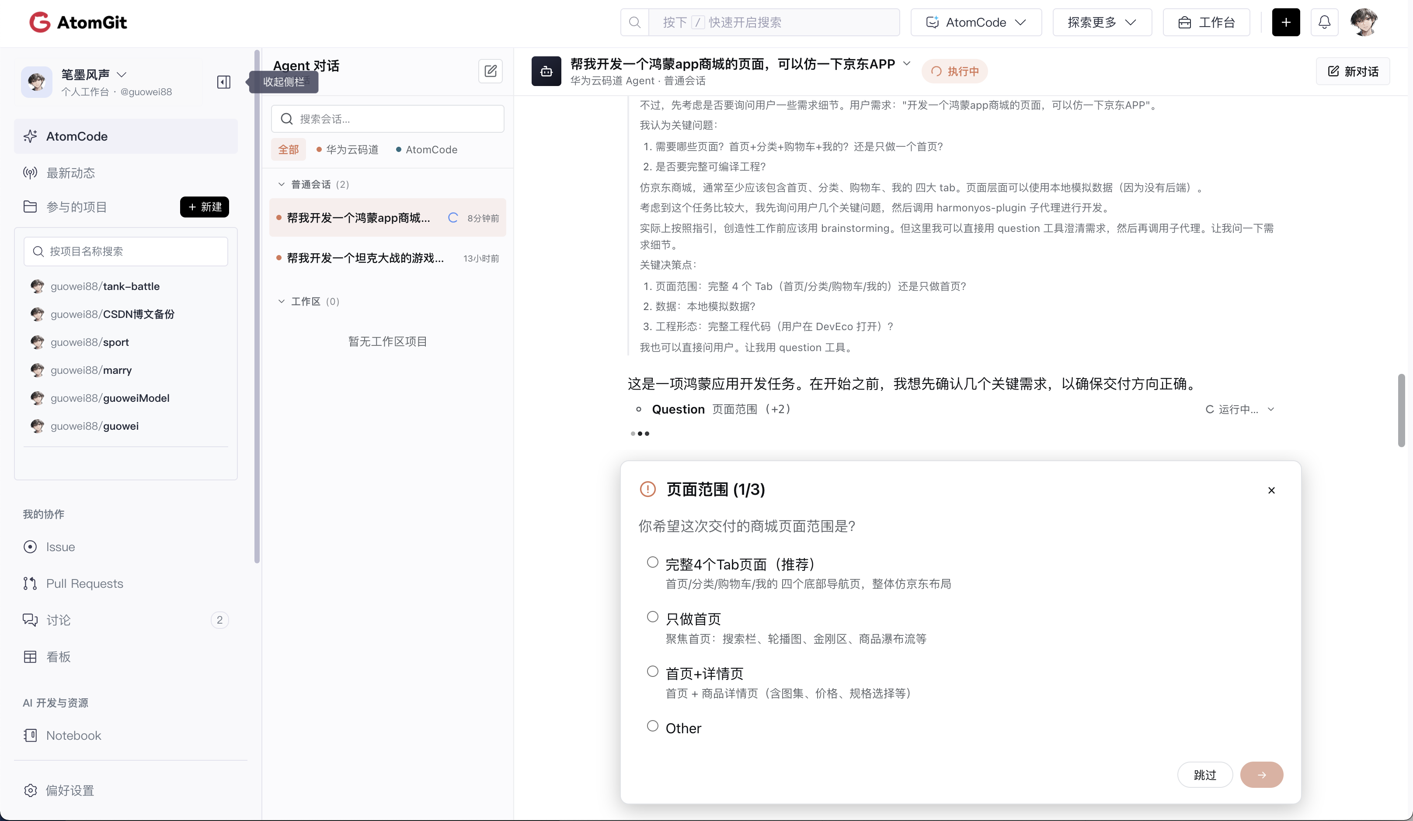The width and height of the screenshot is (1413, 821).
Task: Select the 全部 filter tab
Action: click(x=288, y=149)
